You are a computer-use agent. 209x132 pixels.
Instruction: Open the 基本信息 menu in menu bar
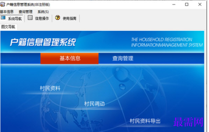point(7,12)
